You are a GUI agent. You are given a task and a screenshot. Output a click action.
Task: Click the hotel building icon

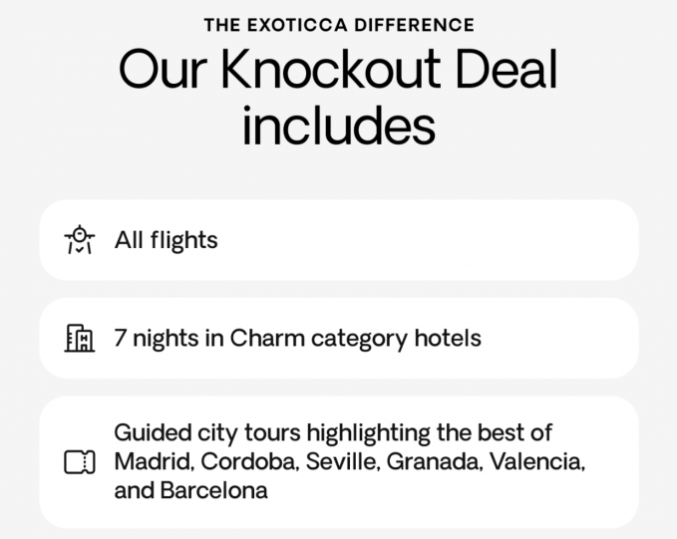[x=79, y=339]
